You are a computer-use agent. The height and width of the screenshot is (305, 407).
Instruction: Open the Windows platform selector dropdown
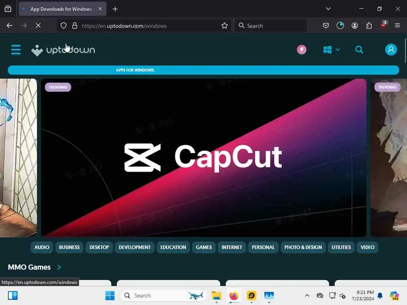point(331,50)
